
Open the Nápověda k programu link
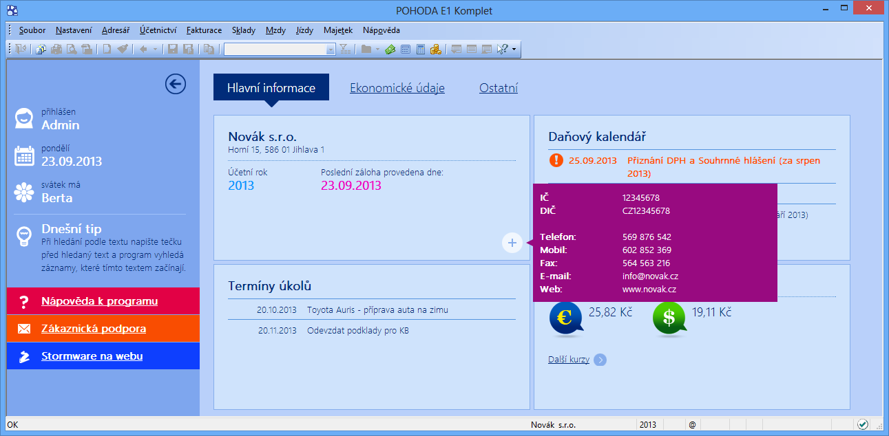99,301
